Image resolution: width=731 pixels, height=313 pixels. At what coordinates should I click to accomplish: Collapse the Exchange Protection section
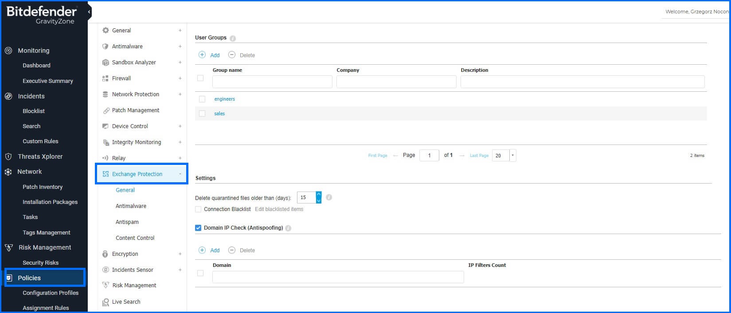tap(180, 174)
